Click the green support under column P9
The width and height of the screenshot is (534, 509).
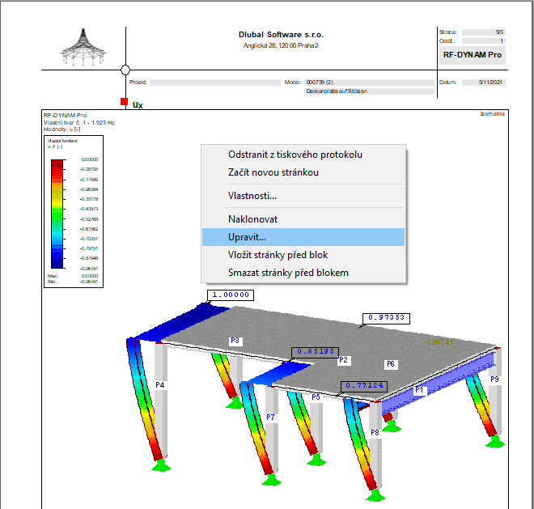pyautogui.click(x=495, y=442)
